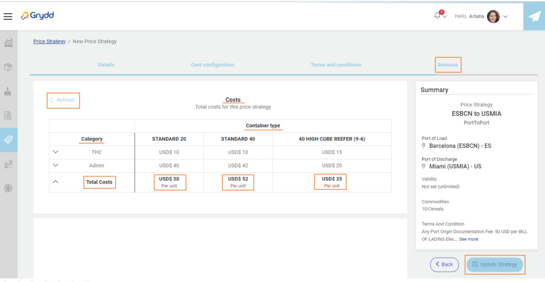
Task: Expand the user account dropdown arrow
Action: (506, 16)
